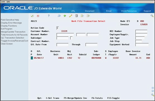Image resolution: width=155 pixels, height=101 pixels.
Task: Click the Equipment Worked field
Action: point(142,45)
